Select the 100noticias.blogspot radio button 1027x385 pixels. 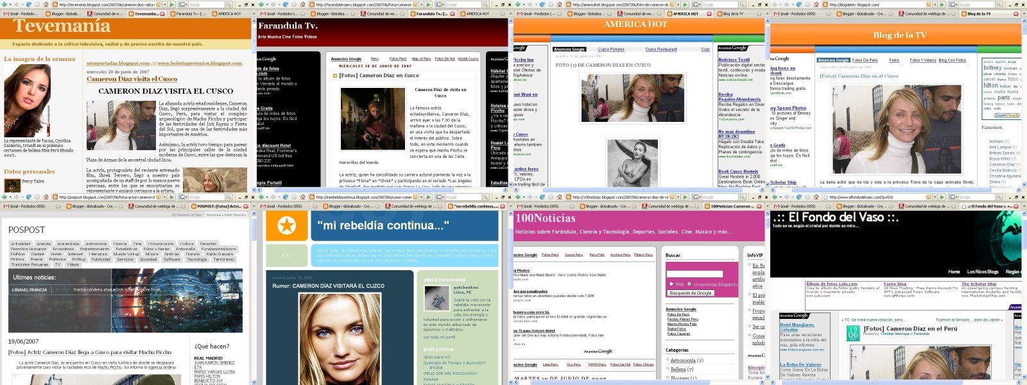[689, 284]
